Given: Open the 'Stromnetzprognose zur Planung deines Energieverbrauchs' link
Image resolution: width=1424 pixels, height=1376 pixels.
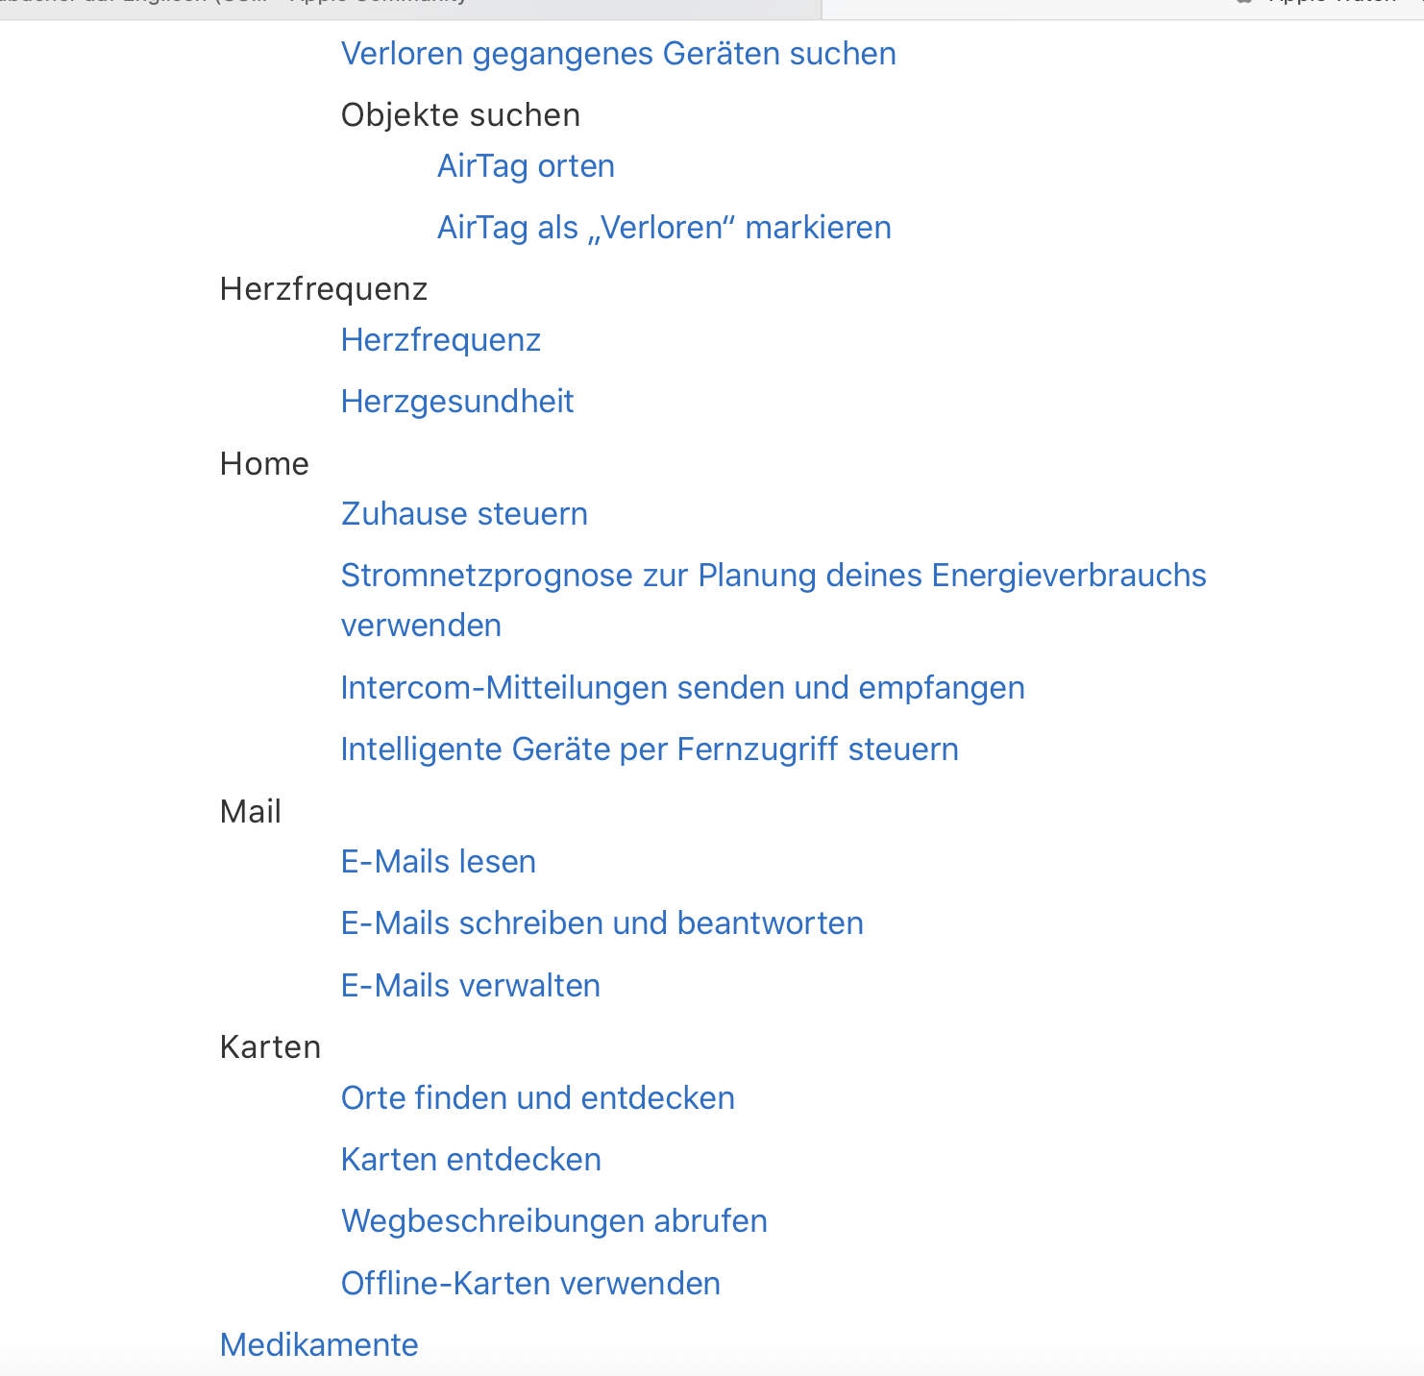Looking at the screenshot, I should [x=773, y=600].
